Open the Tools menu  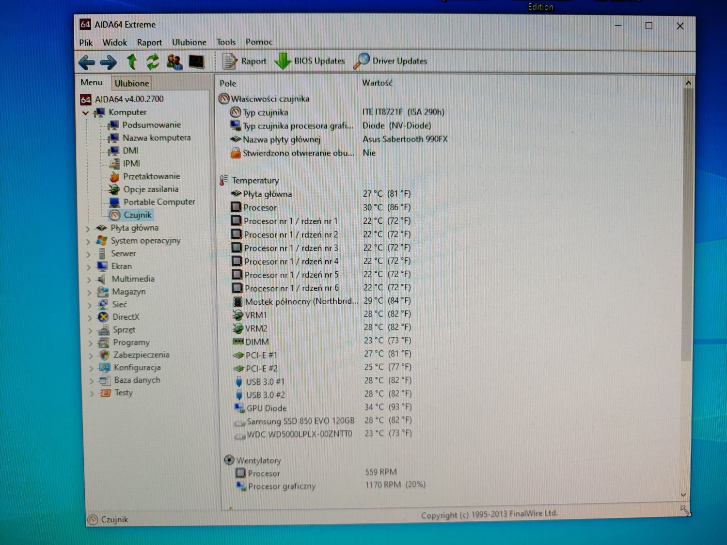[226, 42]
